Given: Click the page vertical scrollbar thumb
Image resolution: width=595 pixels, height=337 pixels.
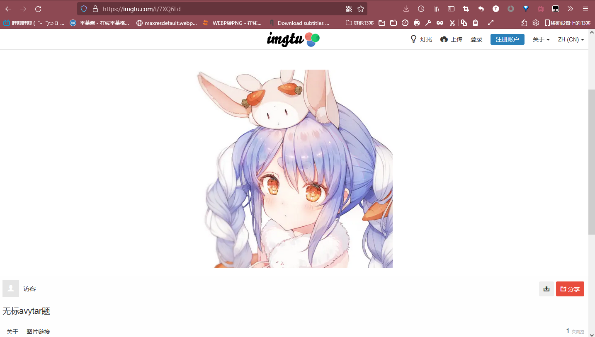Looking at the screenshot, I should (592, 162).
